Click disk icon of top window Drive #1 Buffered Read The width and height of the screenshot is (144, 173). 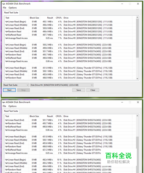pyautogui.click(x=7, y=58)
